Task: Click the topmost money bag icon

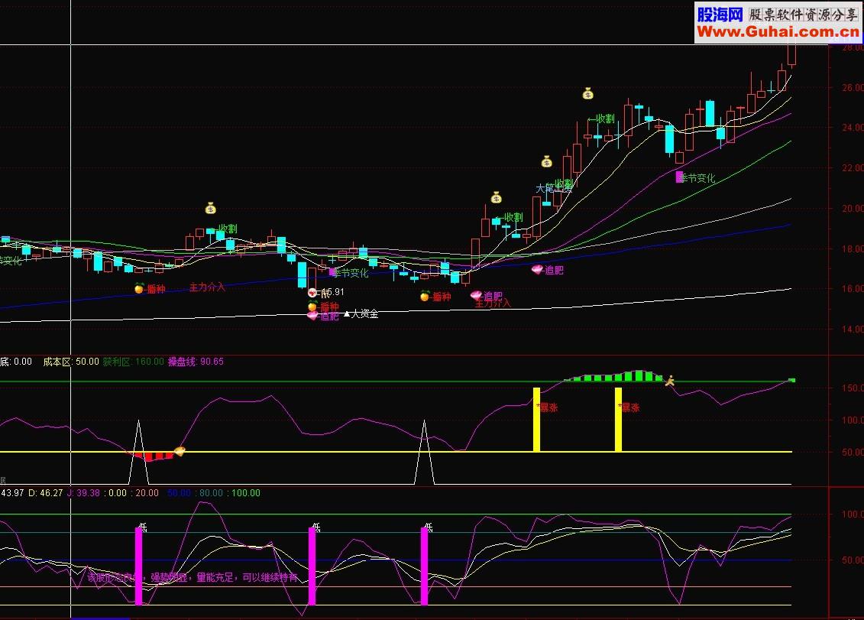Action: [x=588, y=94]
